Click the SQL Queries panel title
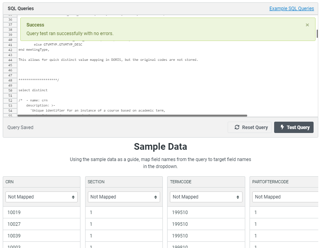Viewport: 321px width, 248px height. click(x=21, y=8)
